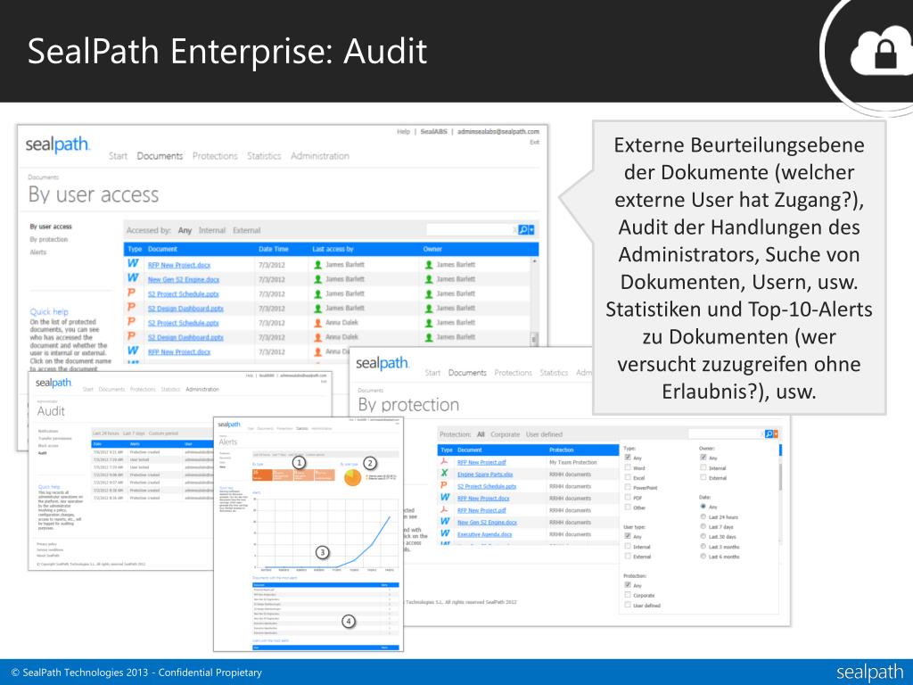Filter accessed by External users

246,230
